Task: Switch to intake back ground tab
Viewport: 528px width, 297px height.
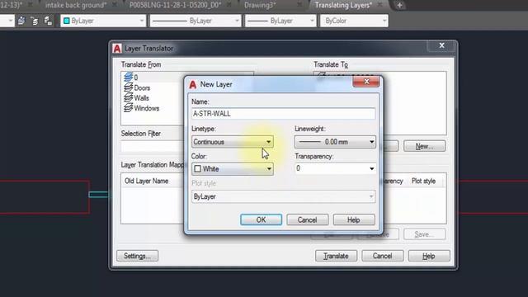Action: pos(76,5)
